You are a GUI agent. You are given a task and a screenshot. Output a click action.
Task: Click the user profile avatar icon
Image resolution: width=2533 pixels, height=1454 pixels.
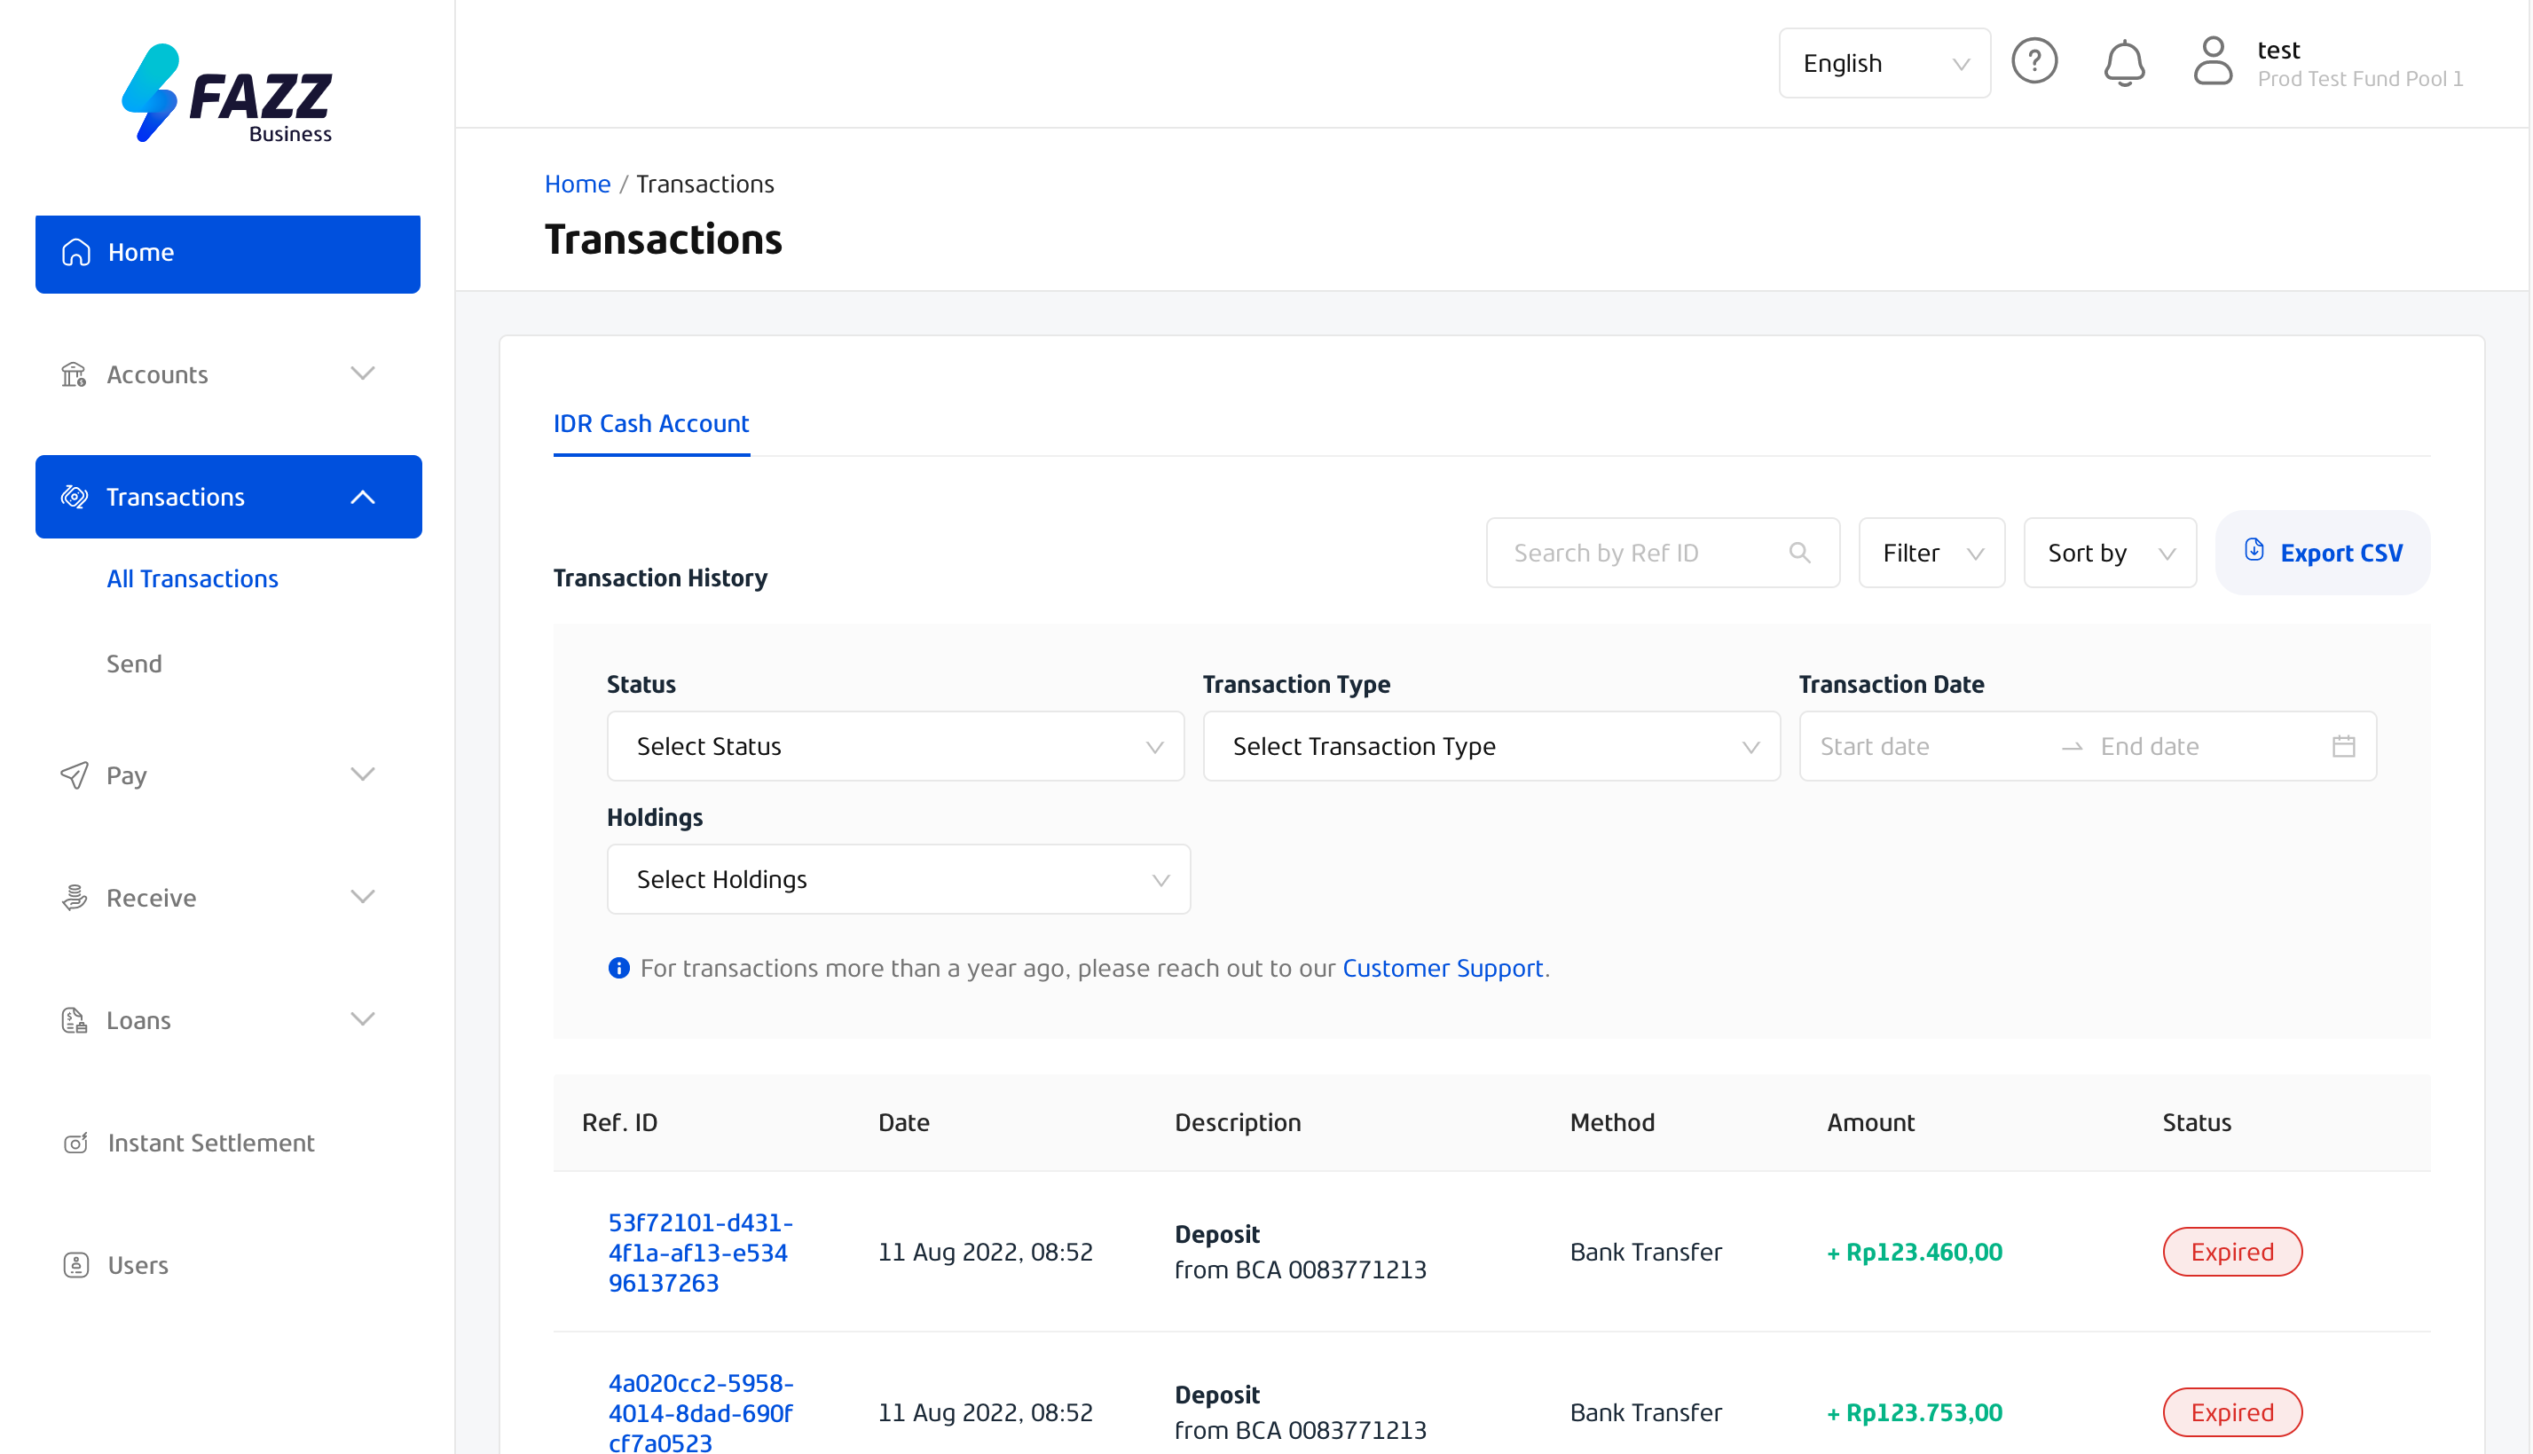pyautogui.click(x=2212, y=62)
